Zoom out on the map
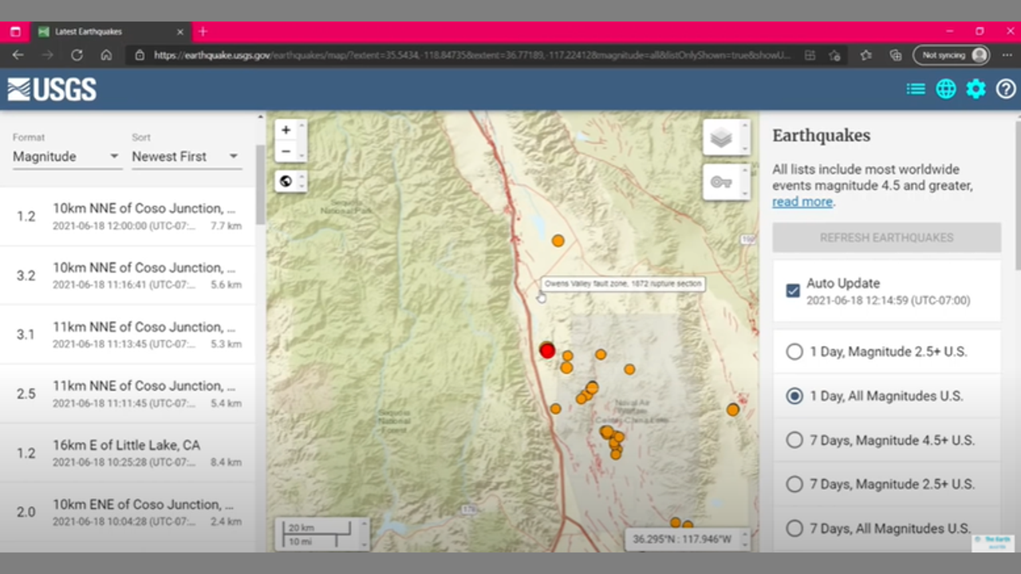 click(286, 151)
